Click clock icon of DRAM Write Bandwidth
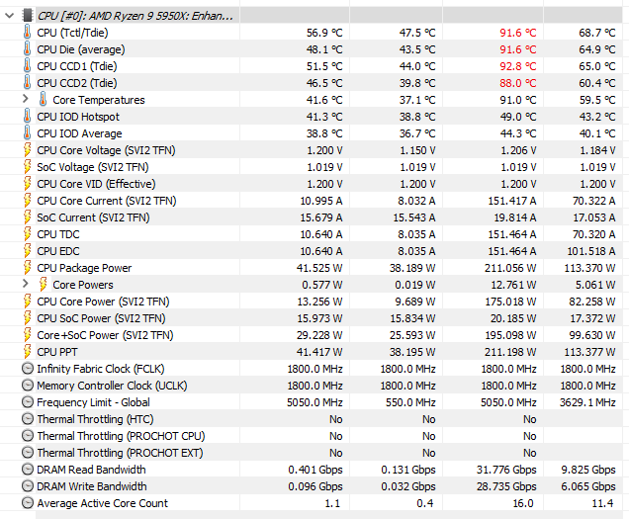 coord(28,486)
